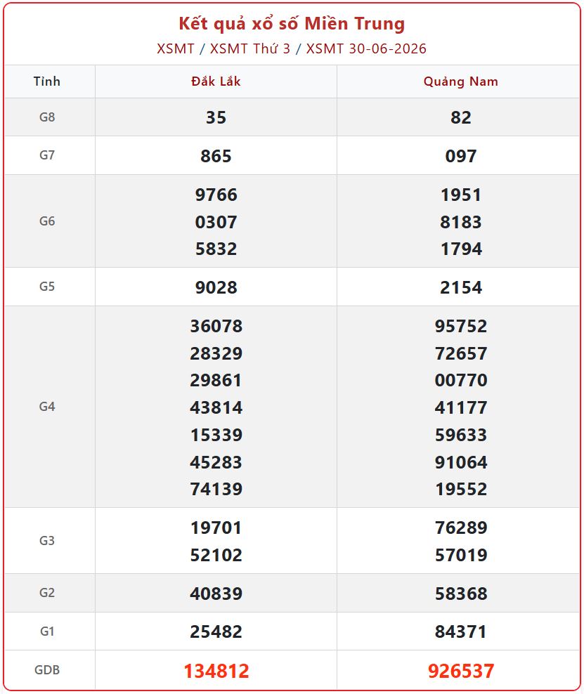Open the XSMT 30-06-2026 breadcrumb link
The height and width of the screenshot is (694, 584).
point(366,48)
